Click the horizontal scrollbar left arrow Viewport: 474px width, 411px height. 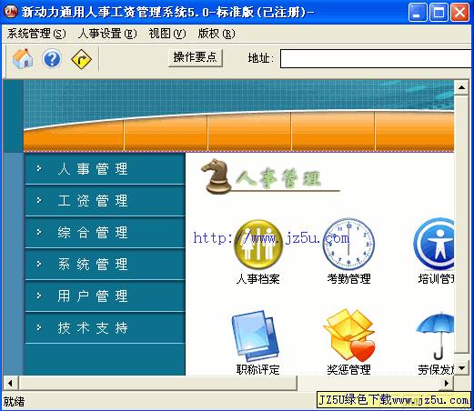11,383
